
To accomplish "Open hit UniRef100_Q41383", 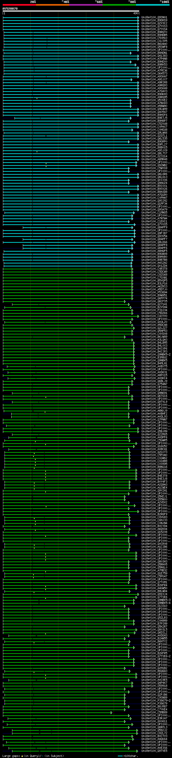I will 154,56.
